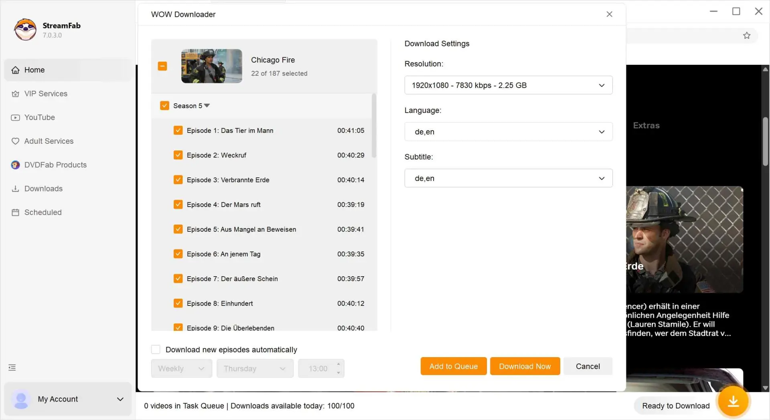Click the Home house icon in sidebar

pos(15,70)
